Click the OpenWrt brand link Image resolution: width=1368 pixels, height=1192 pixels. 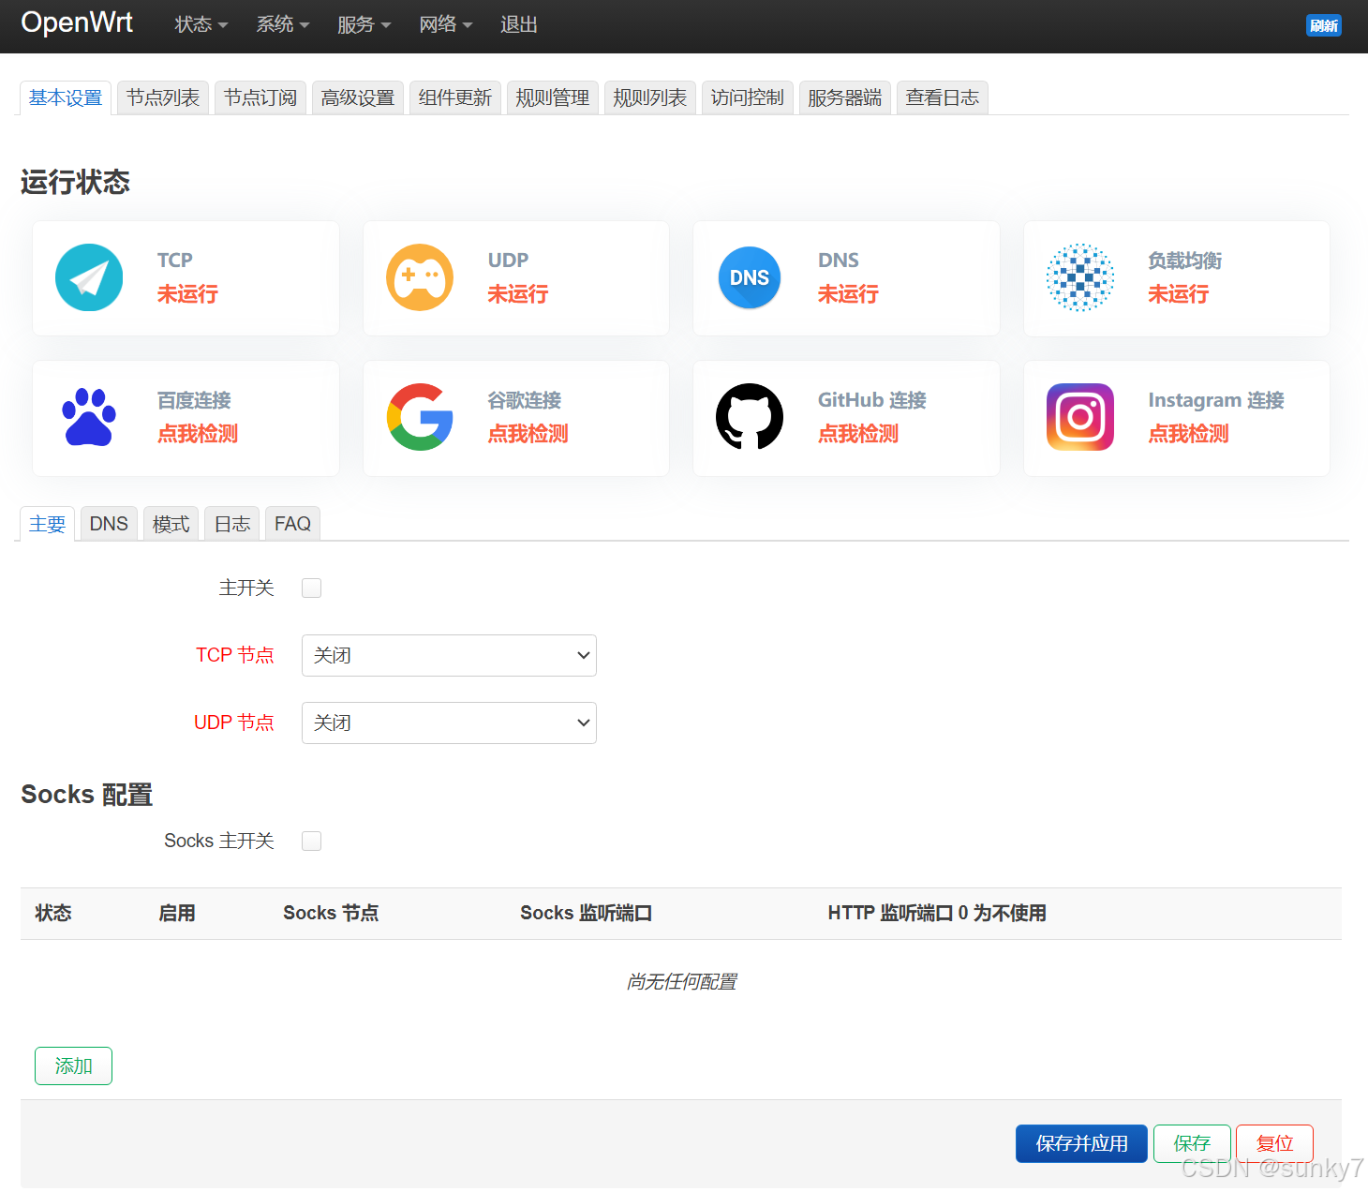point(77,22)
